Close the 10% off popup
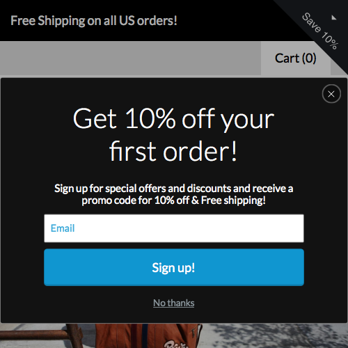 point(331,94)
